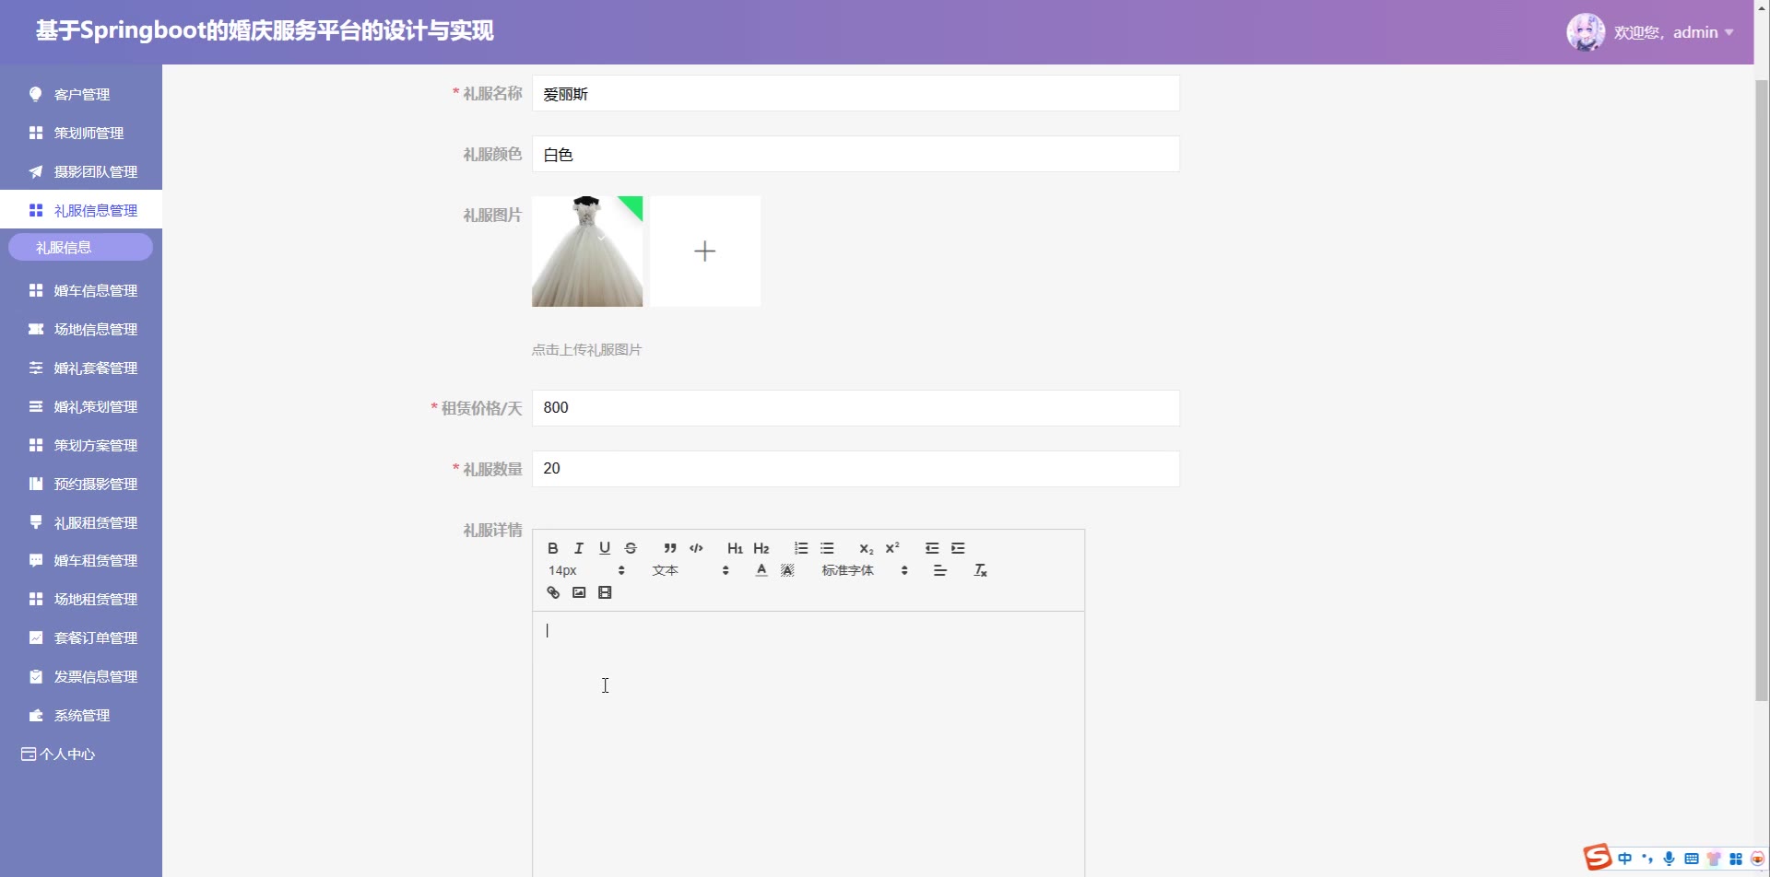
Task: Open 系统管理 in the sidebar
Action: click(x=81, y=715)
